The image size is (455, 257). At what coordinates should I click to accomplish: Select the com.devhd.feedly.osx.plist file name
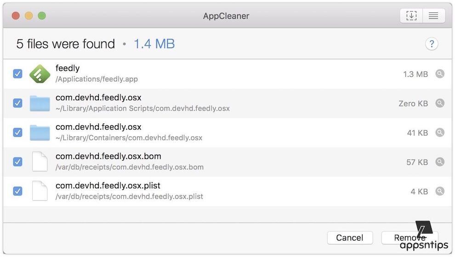click(108, 186)
